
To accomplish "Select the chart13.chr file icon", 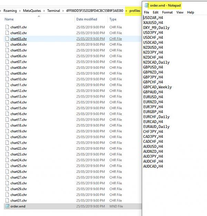I will 7,96.
